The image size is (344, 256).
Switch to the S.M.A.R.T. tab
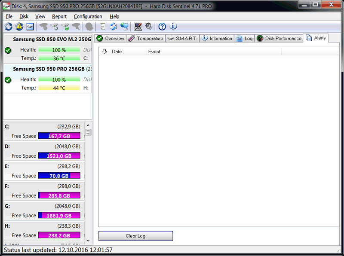[182, 38]
